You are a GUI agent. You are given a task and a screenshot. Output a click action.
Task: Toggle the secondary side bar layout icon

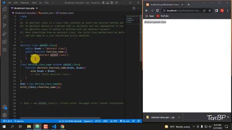pos(111,3)
